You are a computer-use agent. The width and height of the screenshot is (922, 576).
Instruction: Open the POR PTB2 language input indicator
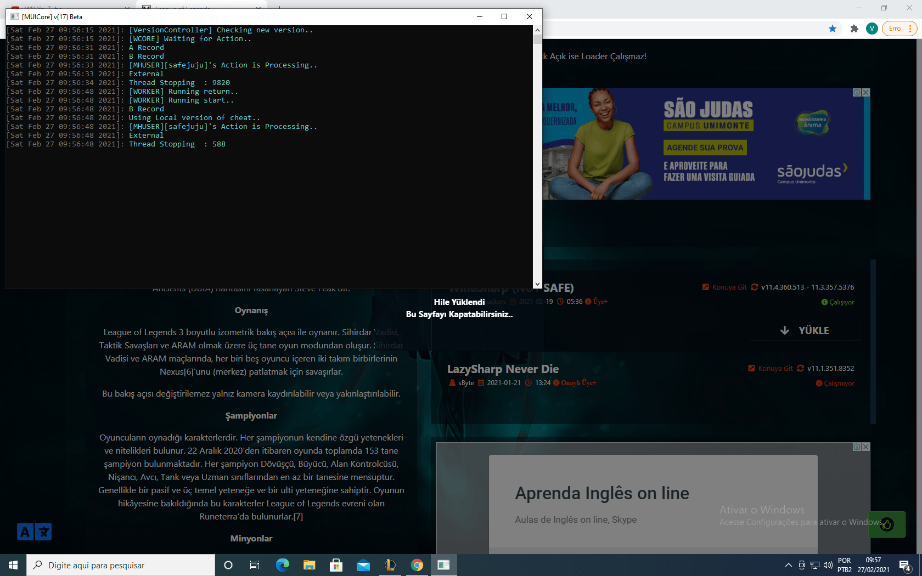(845, 565)
